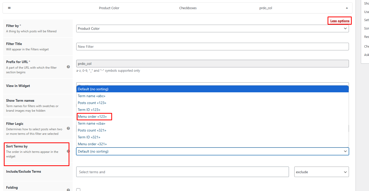Choose Menu order «321» sorting option

pos(212,144)
